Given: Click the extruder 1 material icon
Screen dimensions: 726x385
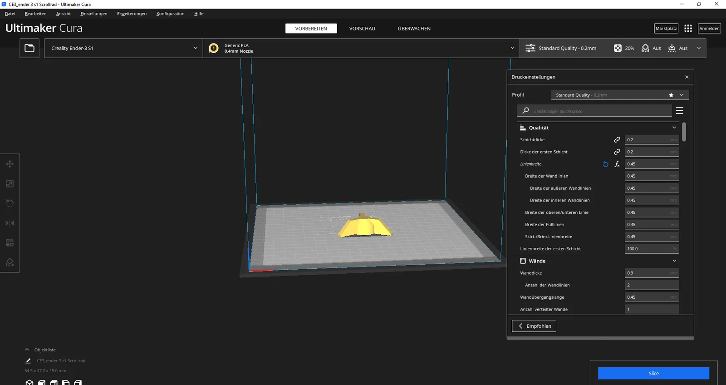Looking at the screenshot, I should 213,48.
